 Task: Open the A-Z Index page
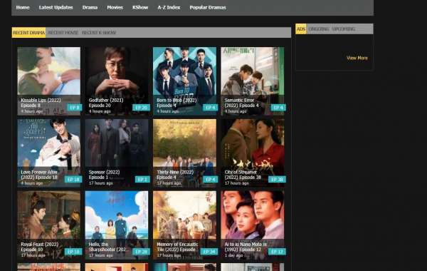(169, 8)
